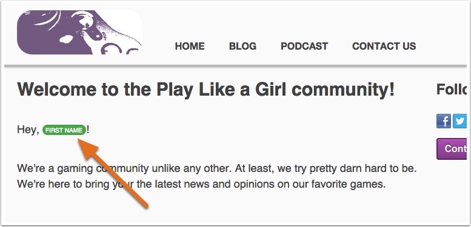Open the Facebook follow icon
Viewport: 471px width, 227px height.
[x=444, y=121]
